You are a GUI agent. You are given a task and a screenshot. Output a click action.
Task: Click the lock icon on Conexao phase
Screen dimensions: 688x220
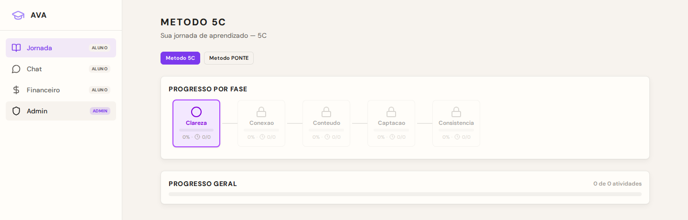[x=261, y=112]
